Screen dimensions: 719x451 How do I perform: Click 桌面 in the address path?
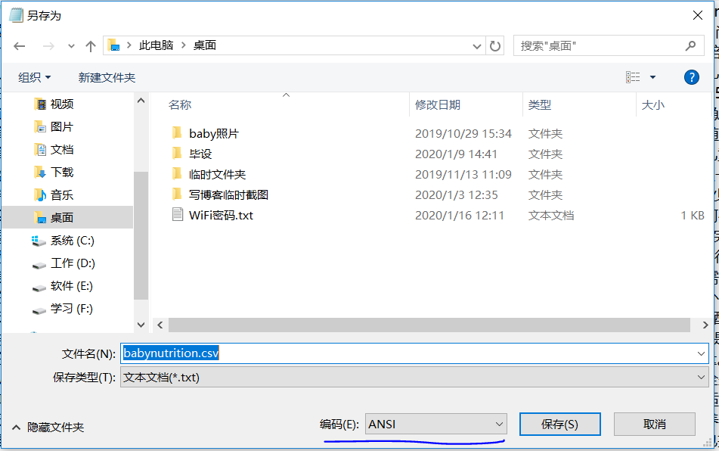[x=205, y=45]
